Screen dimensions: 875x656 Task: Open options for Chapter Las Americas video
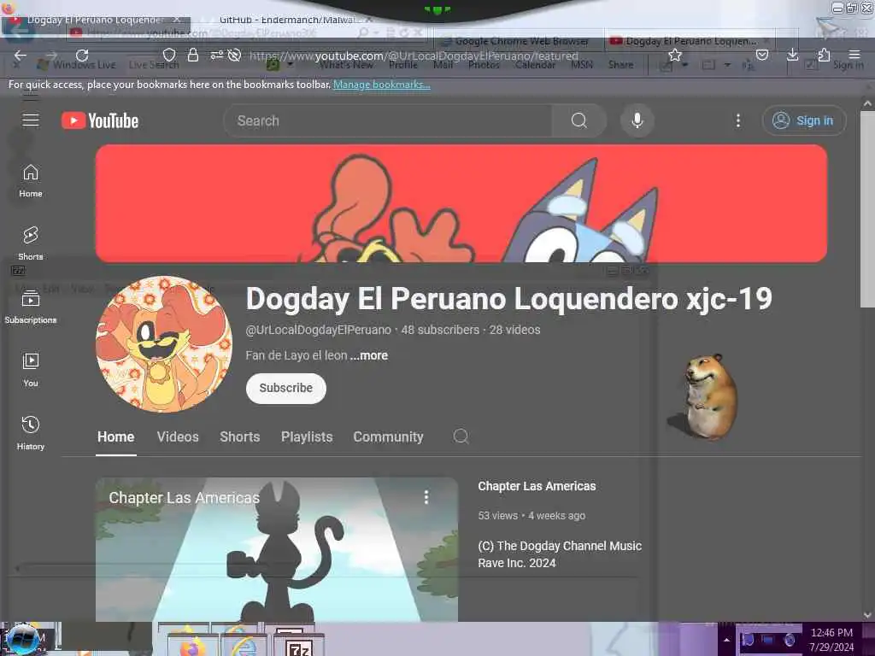click(x=426, y=497)
